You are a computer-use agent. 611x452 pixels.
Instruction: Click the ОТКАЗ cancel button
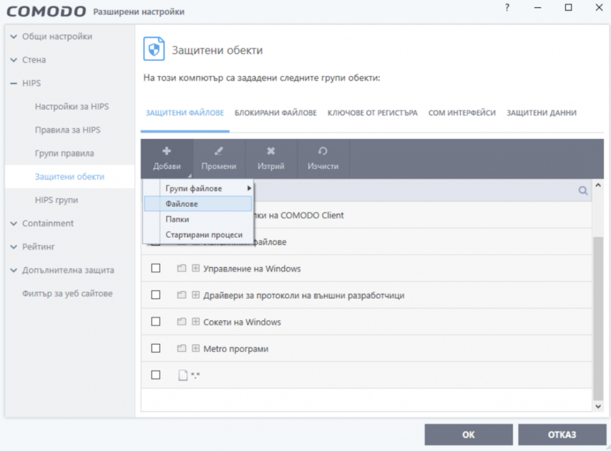click(562, 434)
